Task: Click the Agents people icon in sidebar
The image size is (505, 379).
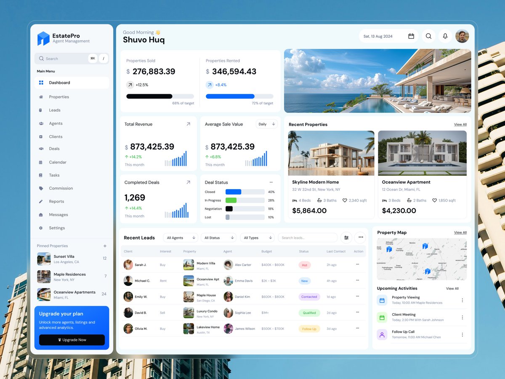Action: [41, 123]
